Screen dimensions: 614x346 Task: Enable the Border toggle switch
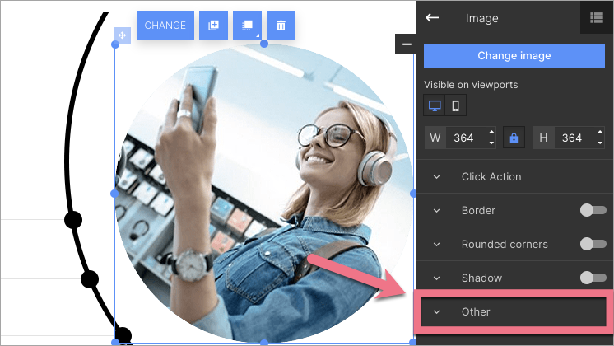pos(593,210)
